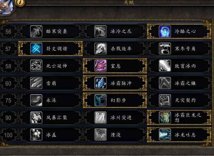Select the 死亡延伸 talent row option

pyautogui.click(x=50, y=66)
